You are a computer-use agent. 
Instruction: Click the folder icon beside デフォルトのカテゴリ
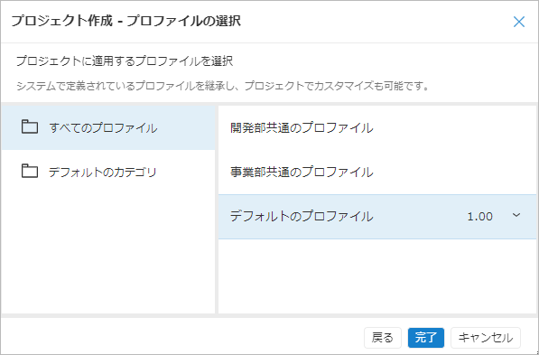pyautogui.click(x=30, y=171)
